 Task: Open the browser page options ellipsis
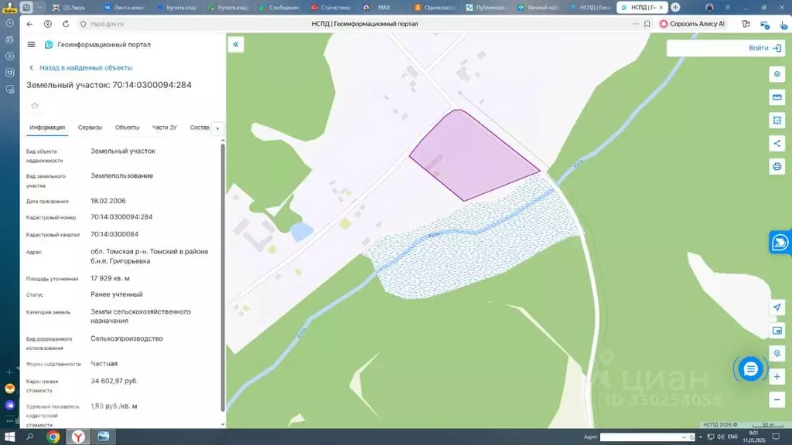635,24
